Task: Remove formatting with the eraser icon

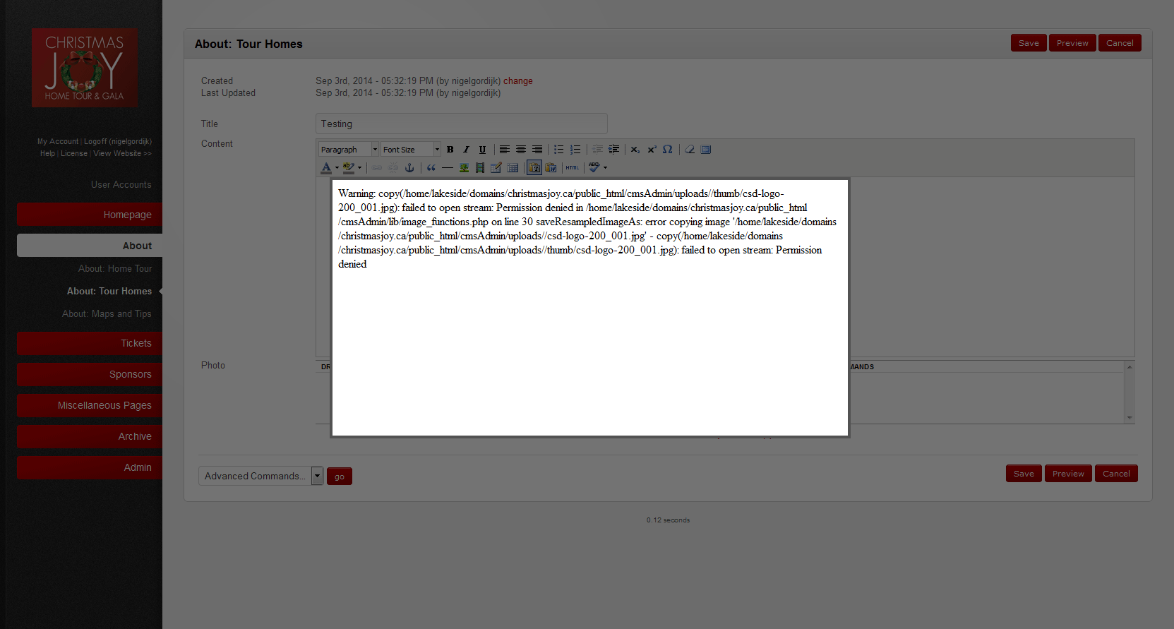Action: pyautogui.click(x=690, y=150)
